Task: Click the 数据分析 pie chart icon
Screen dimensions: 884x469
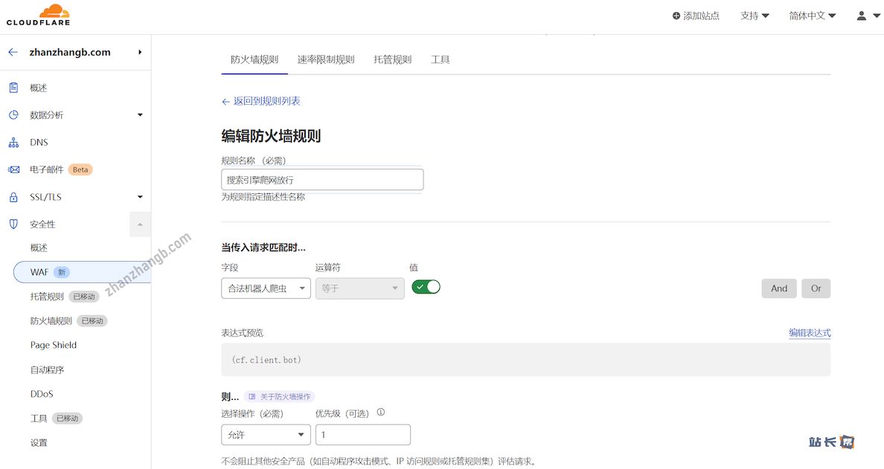Action: tap(13, 115)
